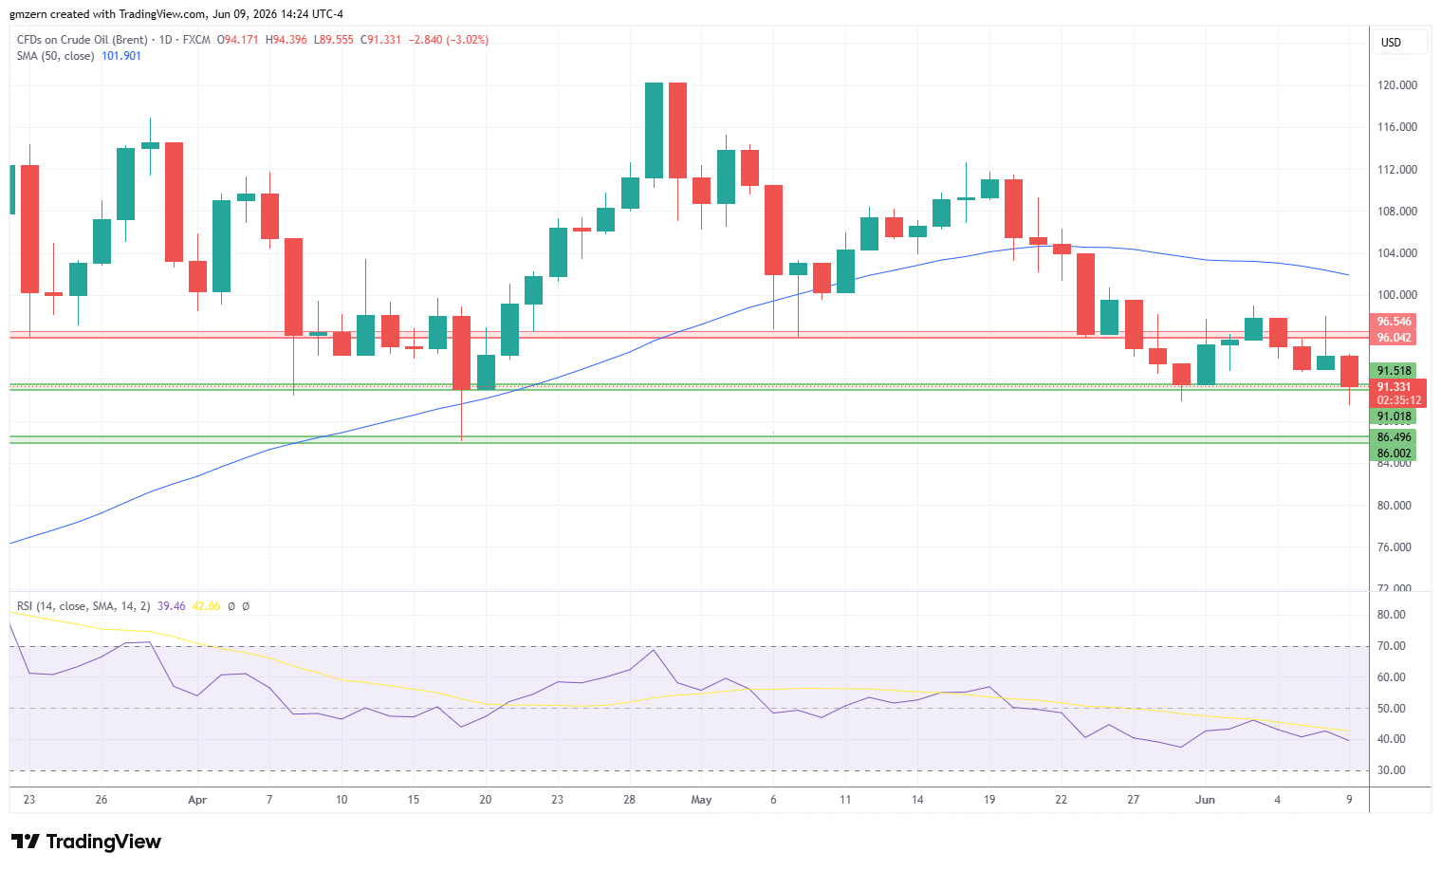Click the 30.00 level on the RSI axis

[x=1392, y=770]
